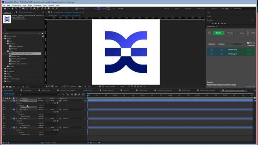This screenshot has width=258, height=145.
Task: Select the Rectangle shape tool
Action: click(31, 8)
